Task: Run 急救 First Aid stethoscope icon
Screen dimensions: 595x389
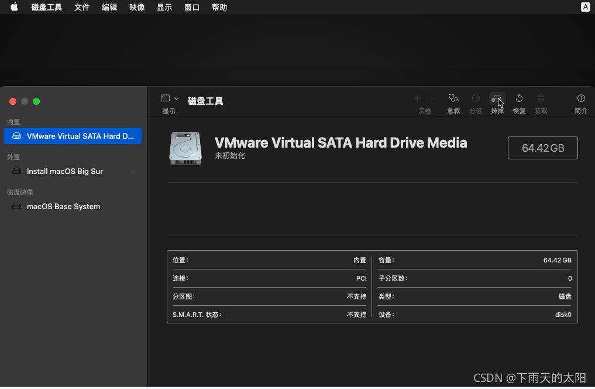Action: pos(453,98)
